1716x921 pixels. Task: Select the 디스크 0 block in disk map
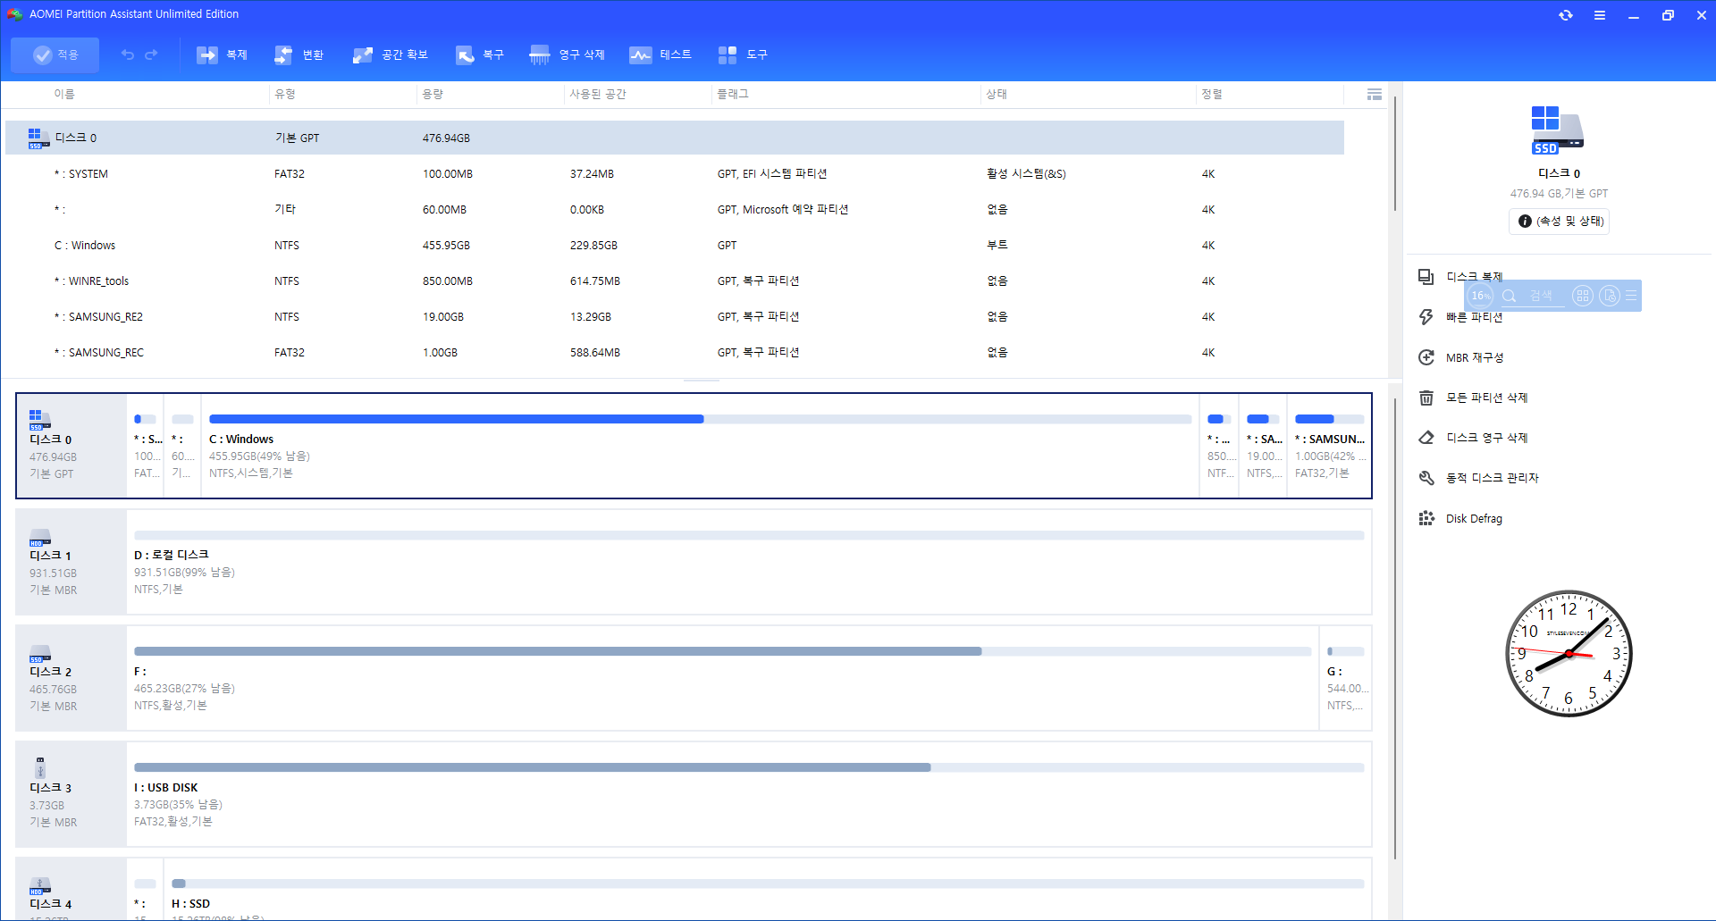(x=71, y=445)
